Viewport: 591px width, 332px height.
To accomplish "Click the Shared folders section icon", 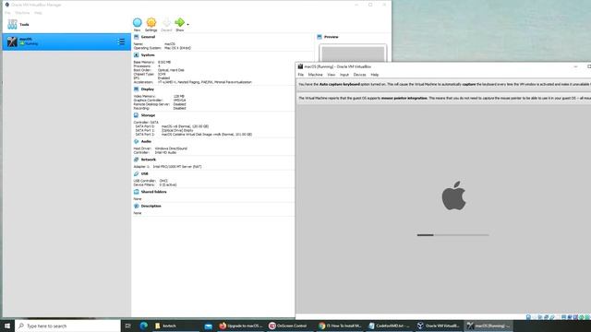I will pyautogui.click(x=136, y=192).
